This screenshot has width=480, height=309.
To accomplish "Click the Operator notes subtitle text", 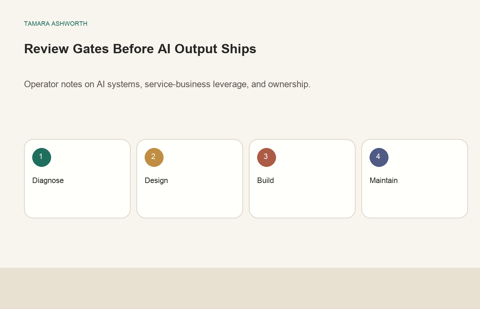I will [x=167, y=84].
